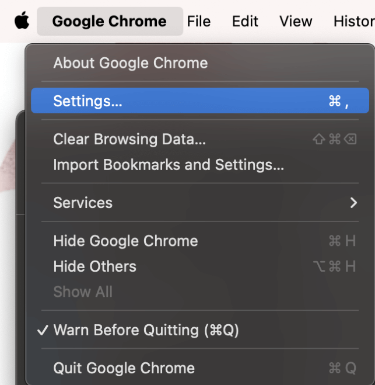This screenshot has width=375, height=385.
Task: Click the dimmed Show All item
Action: (x=83, y=292)
